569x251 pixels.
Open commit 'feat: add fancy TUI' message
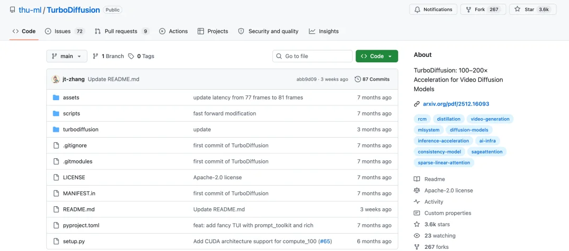[253, 225]
